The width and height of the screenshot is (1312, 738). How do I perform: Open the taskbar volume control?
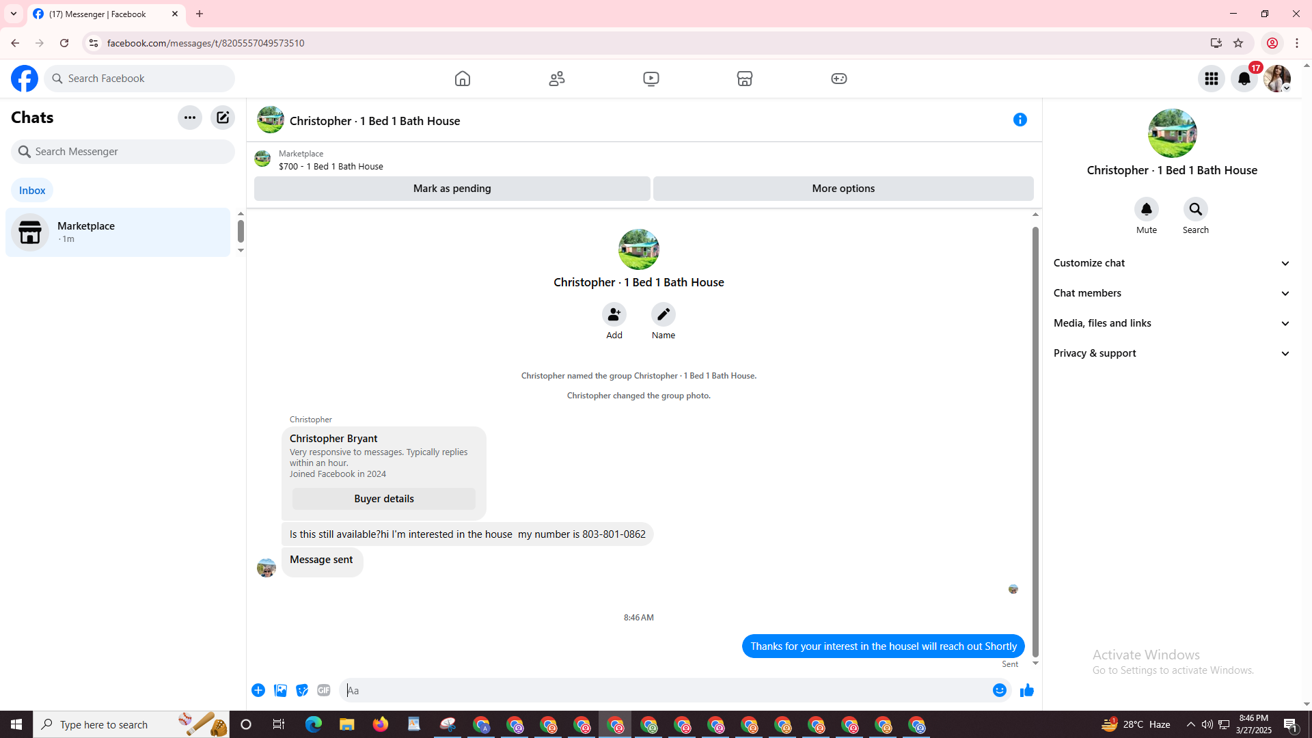[1207, 724]
